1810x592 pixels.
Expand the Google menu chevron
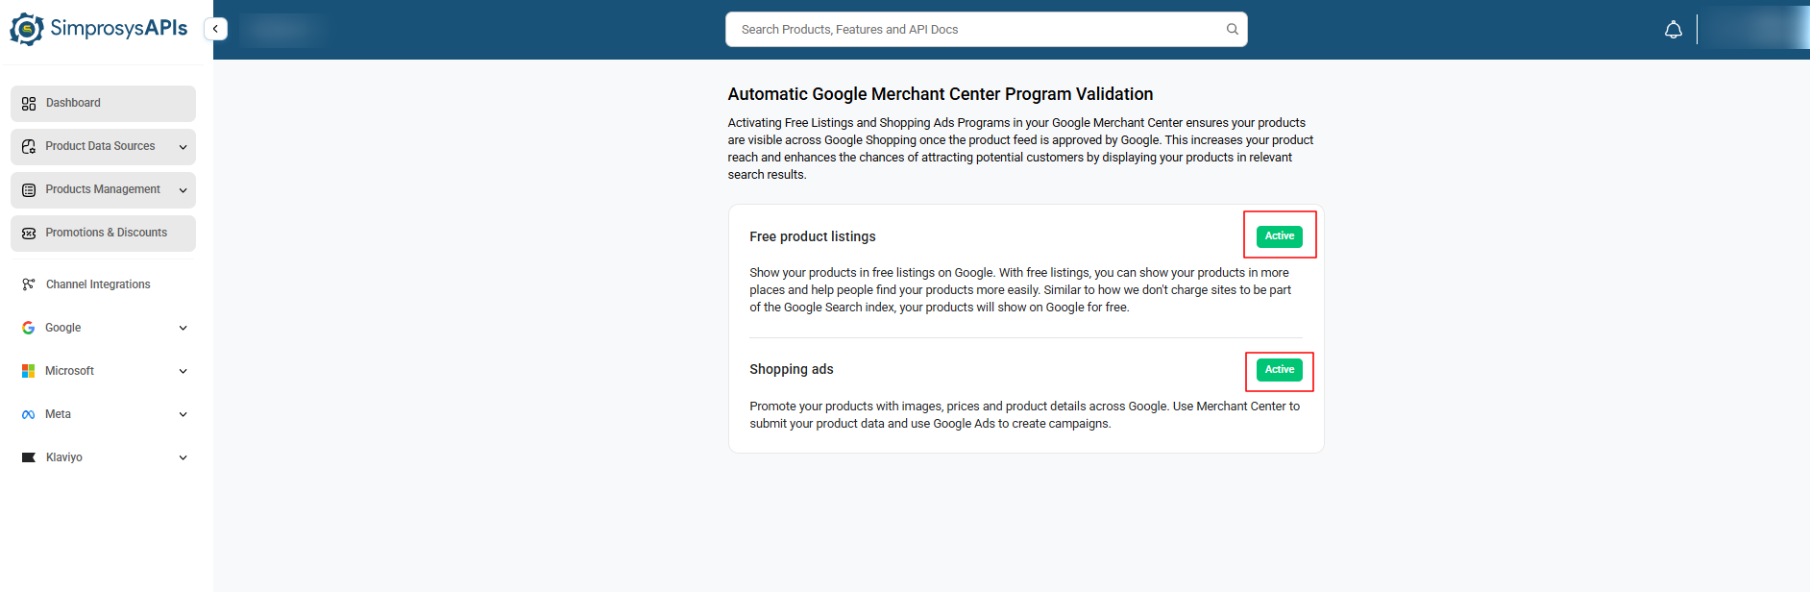point(183,328)
